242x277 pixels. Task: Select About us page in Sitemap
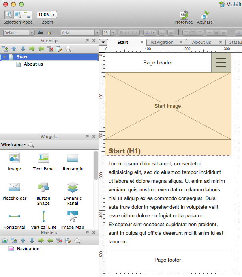point(33,64)
